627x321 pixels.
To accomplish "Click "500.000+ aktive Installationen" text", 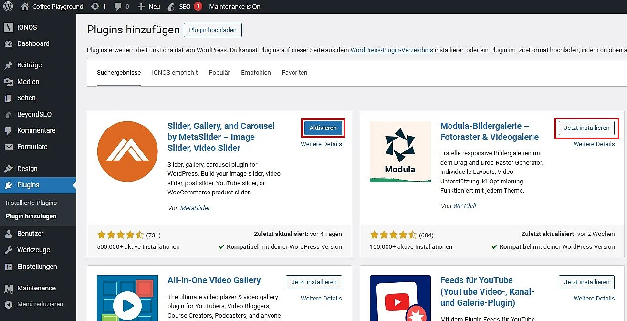I will pyautogui.click(x=138, y=247).
